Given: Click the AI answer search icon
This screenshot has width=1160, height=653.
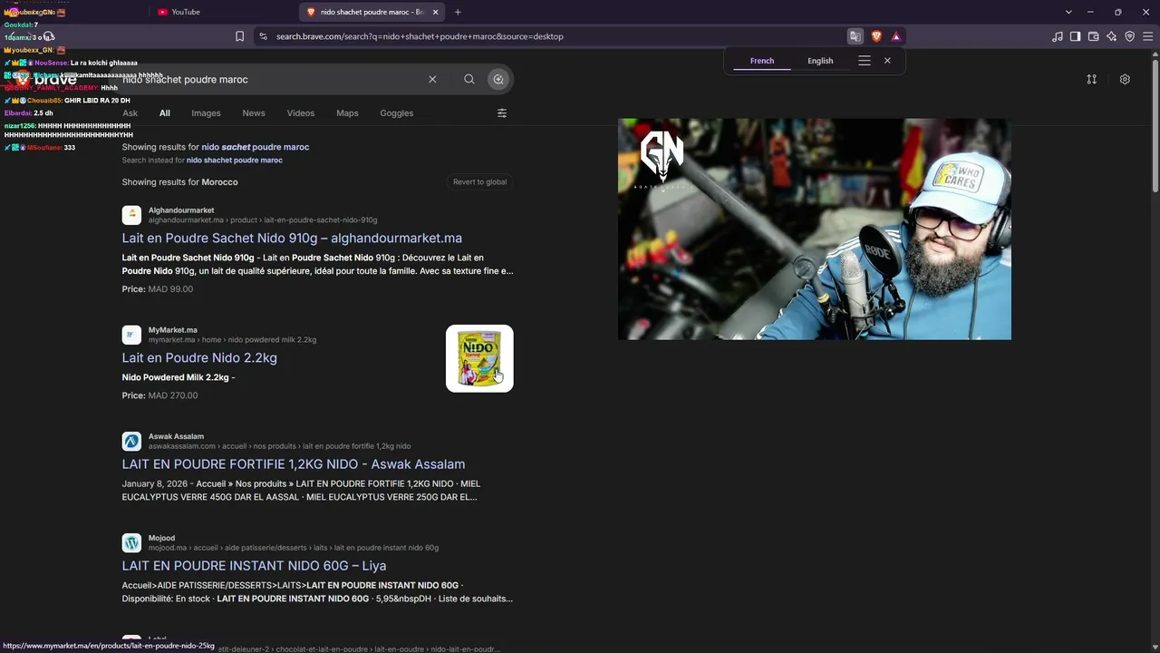Looking at the screenshot, I should pos(498,80).
